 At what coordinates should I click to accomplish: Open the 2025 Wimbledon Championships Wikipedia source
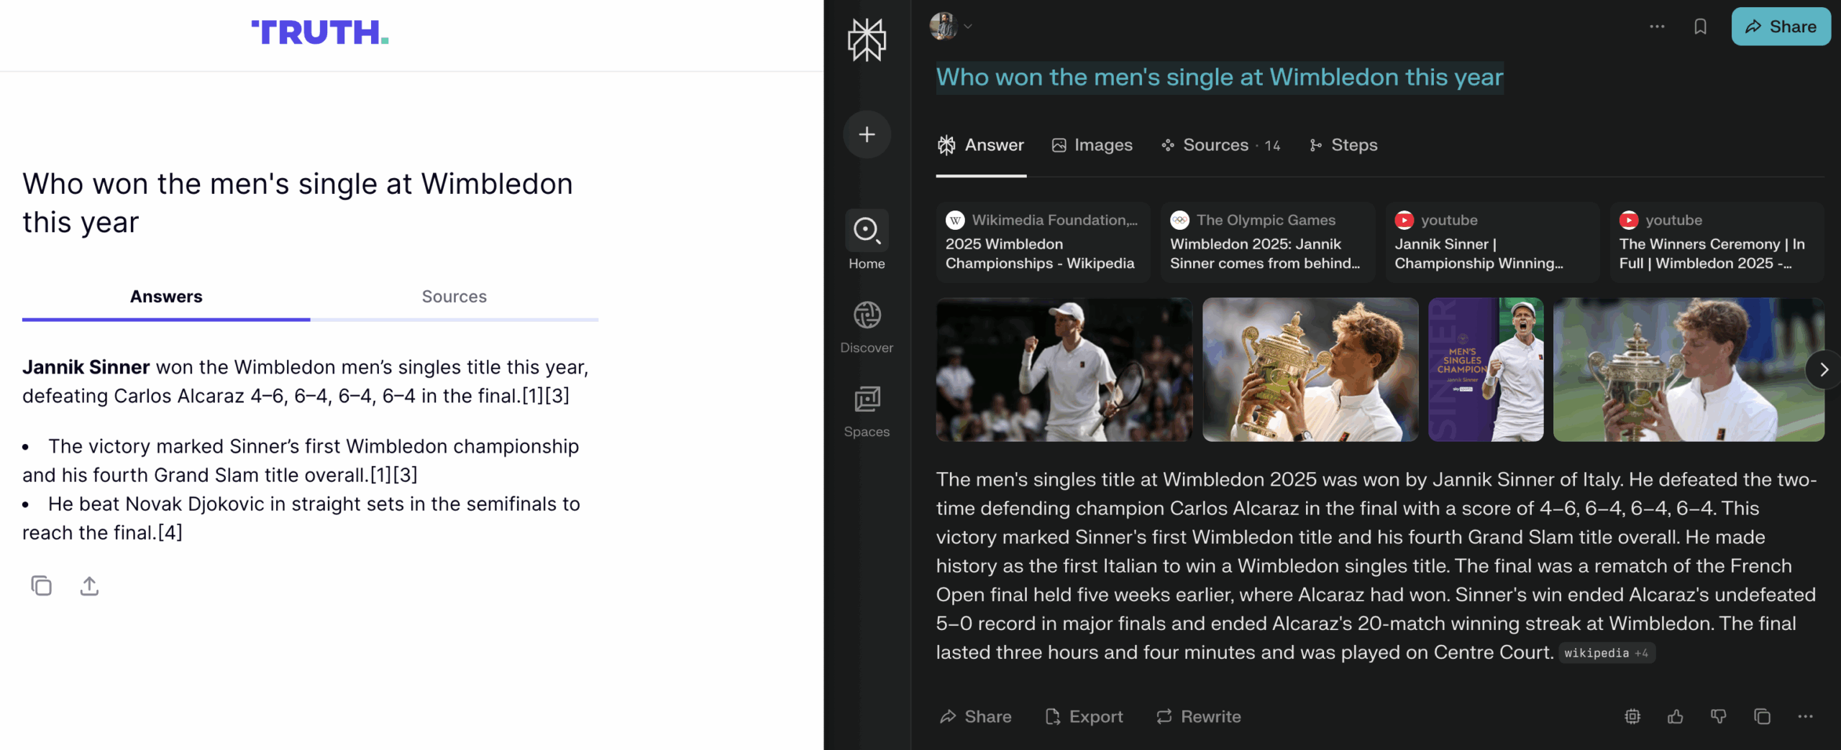click(1042, 242)
